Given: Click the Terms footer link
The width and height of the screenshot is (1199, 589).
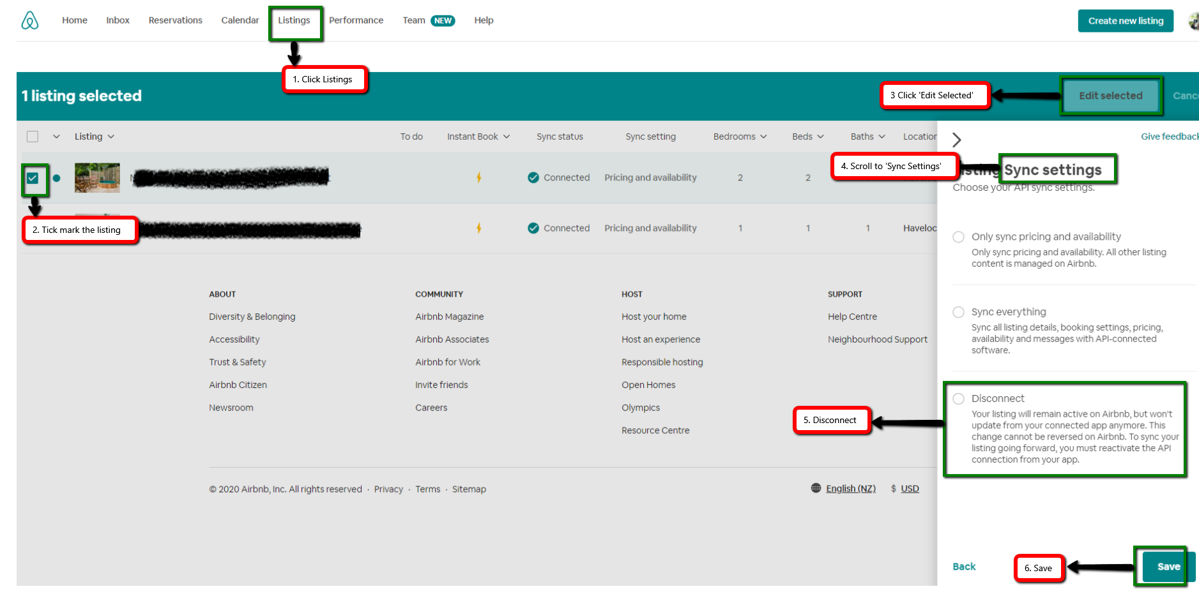Looking at the screenshot, I should (428, 489).
